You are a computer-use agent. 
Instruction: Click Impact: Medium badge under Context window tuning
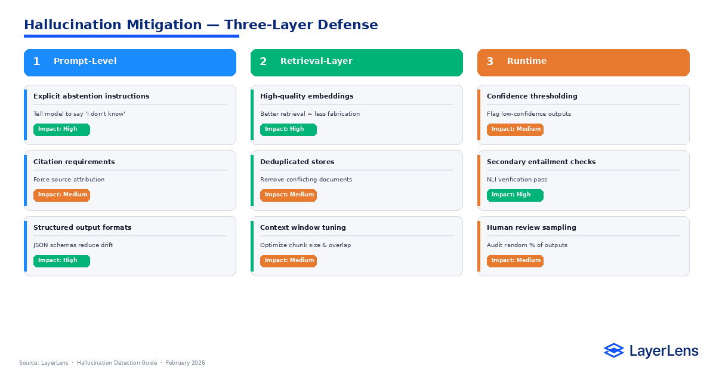(x=288, y=261)
